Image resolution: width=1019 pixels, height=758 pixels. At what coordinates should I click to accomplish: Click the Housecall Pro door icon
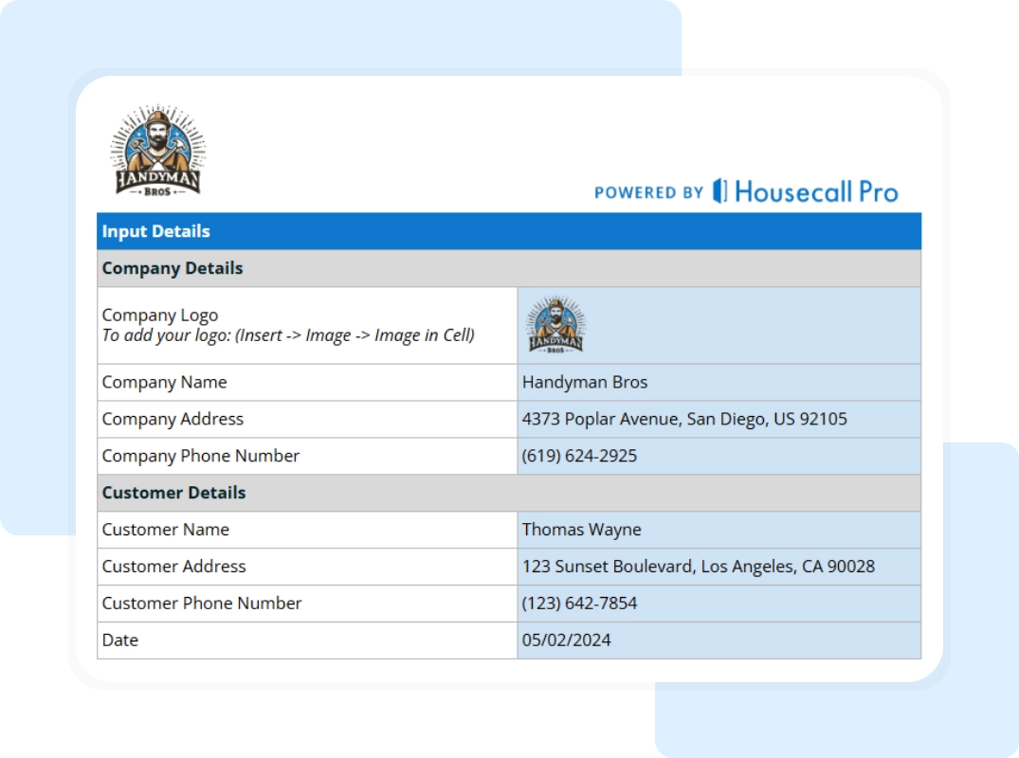pyautogui.click(x=720, y=191)
